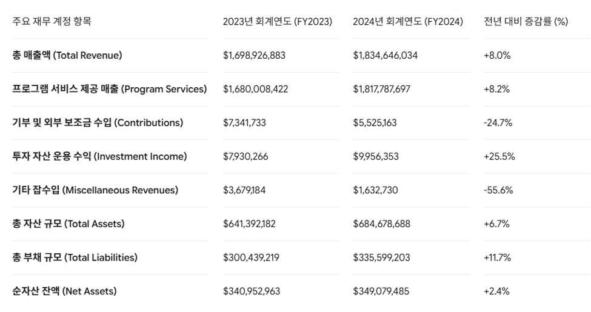
Task: Select the Contributions row label
Action: [x=98, y=122]
